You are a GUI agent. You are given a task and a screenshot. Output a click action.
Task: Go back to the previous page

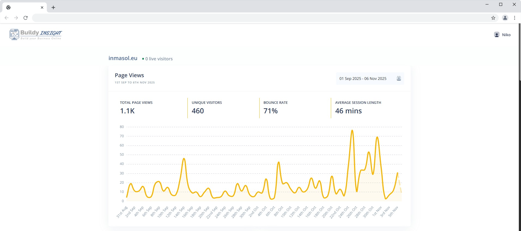(7, 18)
